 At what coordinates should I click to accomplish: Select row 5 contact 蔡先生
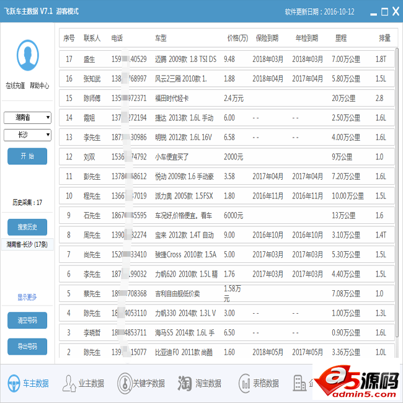click(92, 294)
